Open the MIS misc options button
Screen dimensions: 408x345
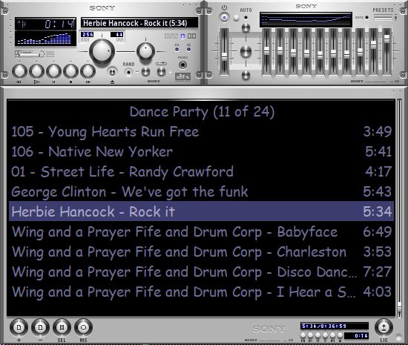pos(83,328)
